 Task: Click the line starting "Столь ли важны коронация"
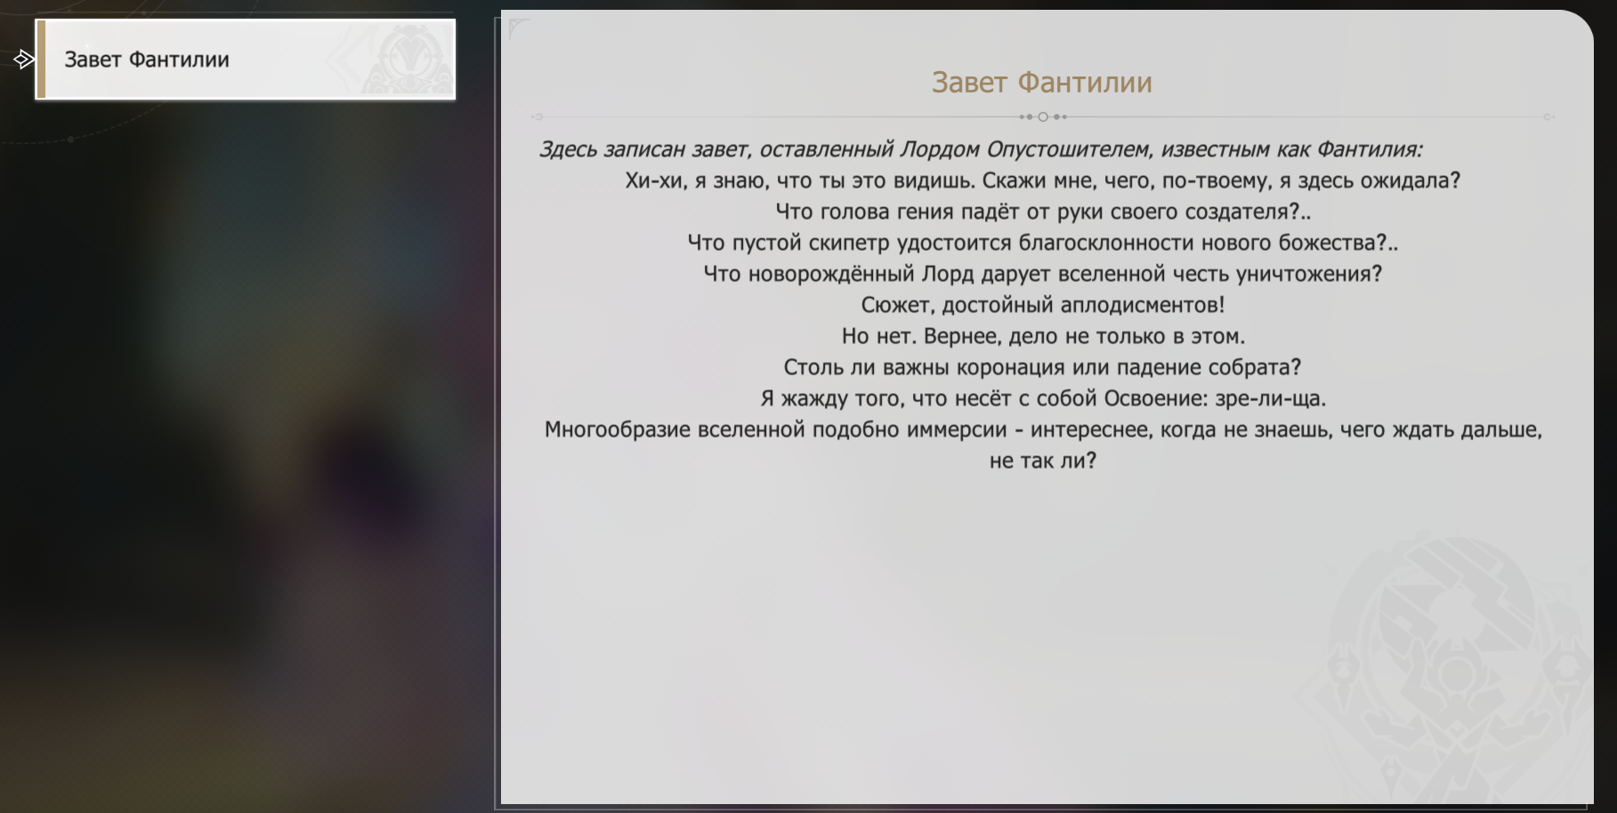(x=1042, y=367)
